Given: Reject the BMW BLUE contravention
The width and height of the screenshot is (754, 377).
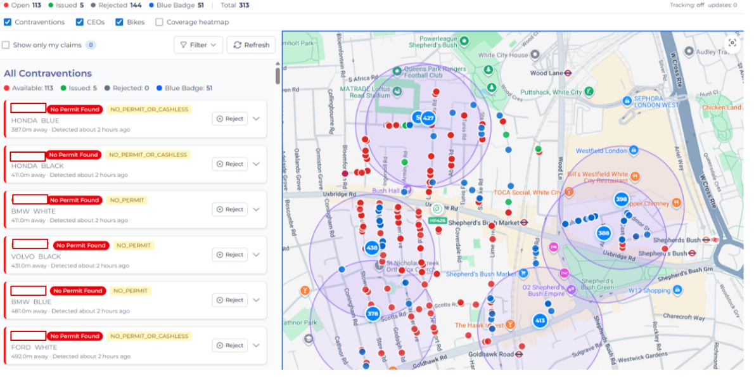Looking at the screenshot, I should pos(230,300).
